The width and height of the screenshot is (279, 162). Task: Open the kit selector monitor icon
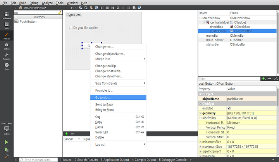pyautogui.click(x=7, y=130)
